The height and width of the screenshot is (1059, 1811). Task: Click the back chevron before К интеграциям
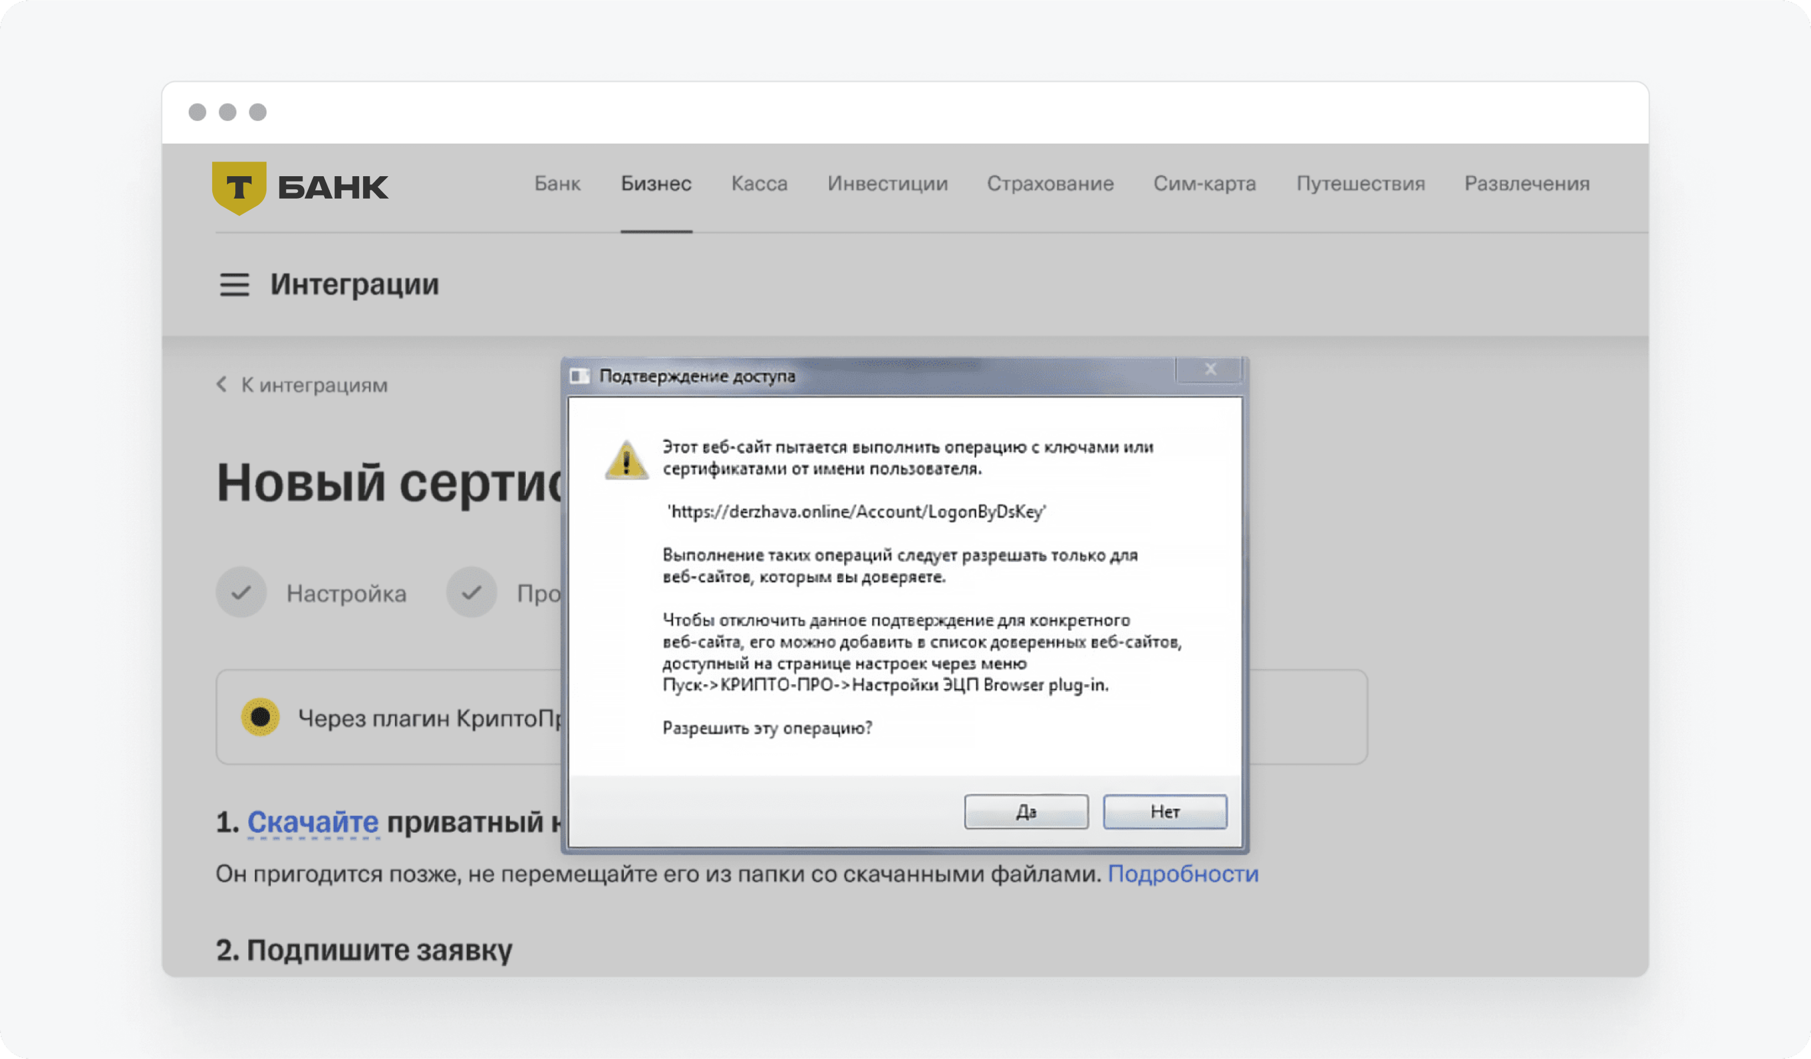[x=221, y=384]
